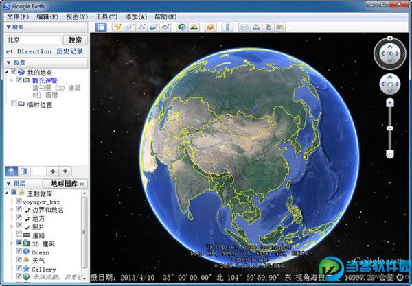This screenshot has width=412, height=286.
Task: Uncheck the Ocean layer checkbox
Action: [x=19, y=252]
